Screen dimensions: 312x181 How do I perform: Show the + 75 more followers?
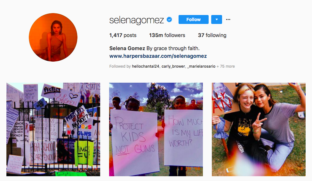[226, 66]
